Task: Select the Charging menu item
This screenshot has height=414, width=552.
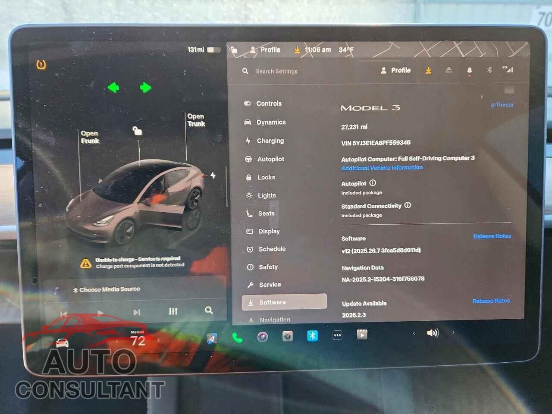Action: pyautogui.click(x=265, y=141)
